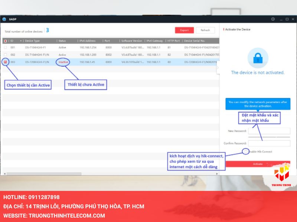Image resolution: width=297 pixels, height=222 pixels.
Task: Click Active status of device 002
Action: click(x=62, y=55)
